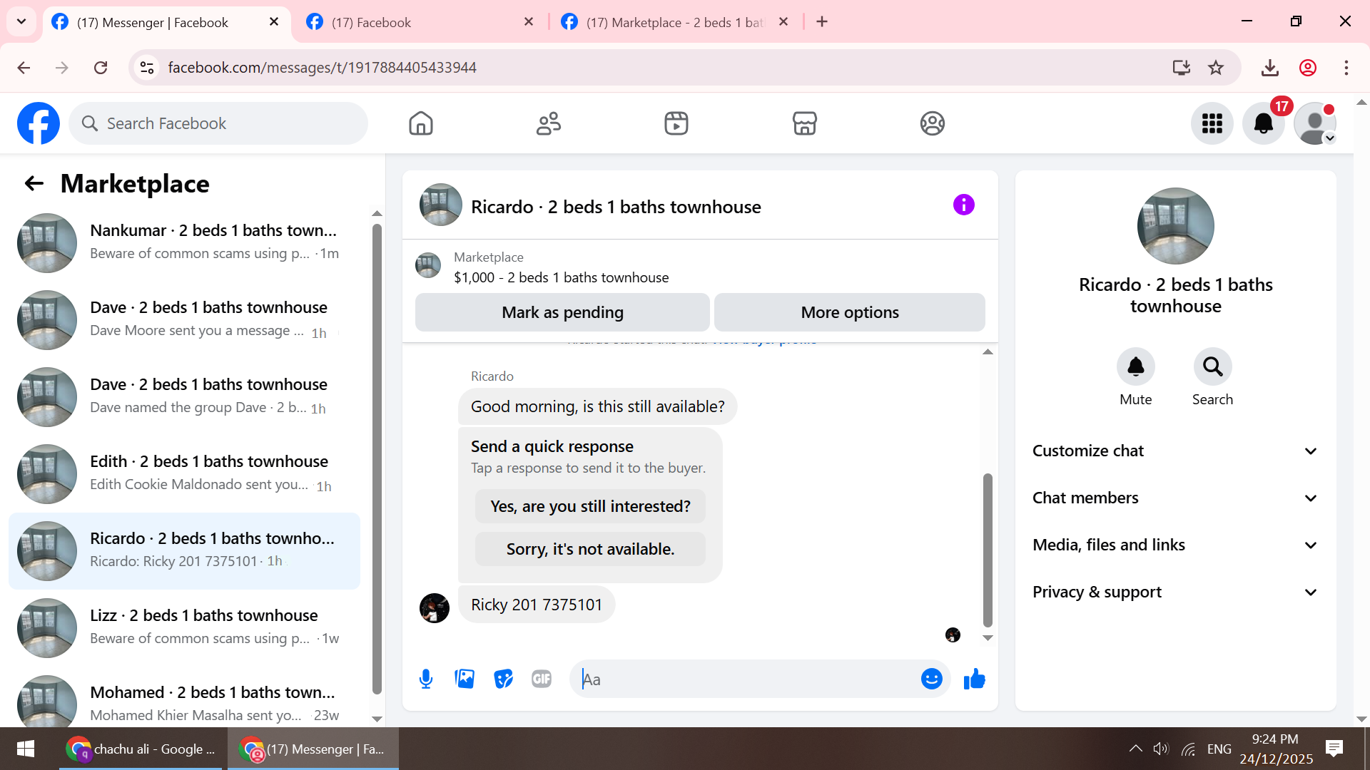Attach a photo using image icon

(x=465, y=679)
